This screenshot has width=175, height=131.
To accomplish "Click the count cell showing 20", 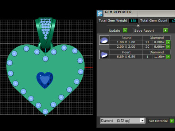I will [147, 47].
